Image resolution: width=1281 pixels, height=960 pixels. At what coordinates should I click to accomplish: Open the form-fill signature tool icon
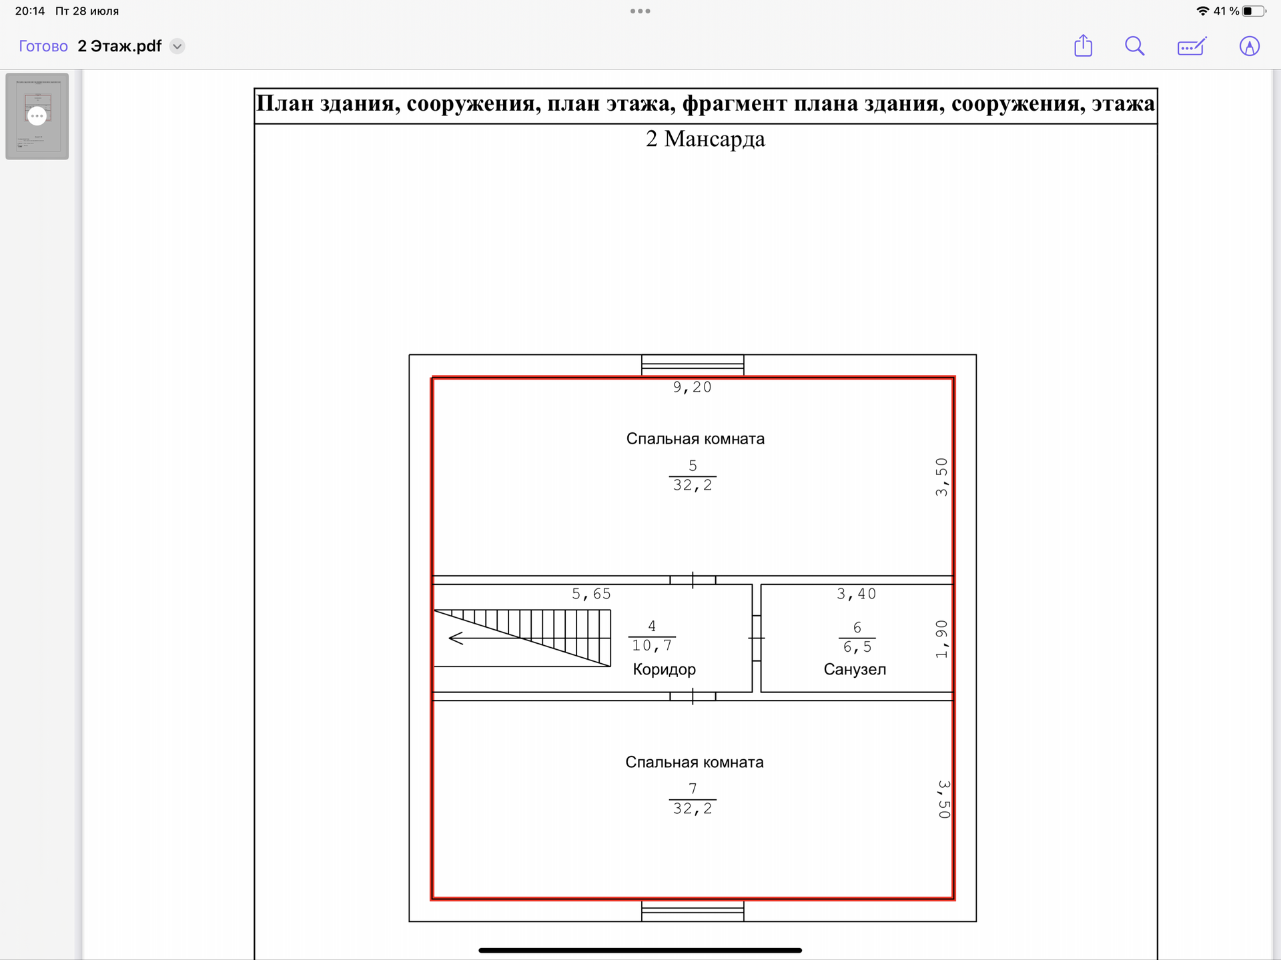1192,46
